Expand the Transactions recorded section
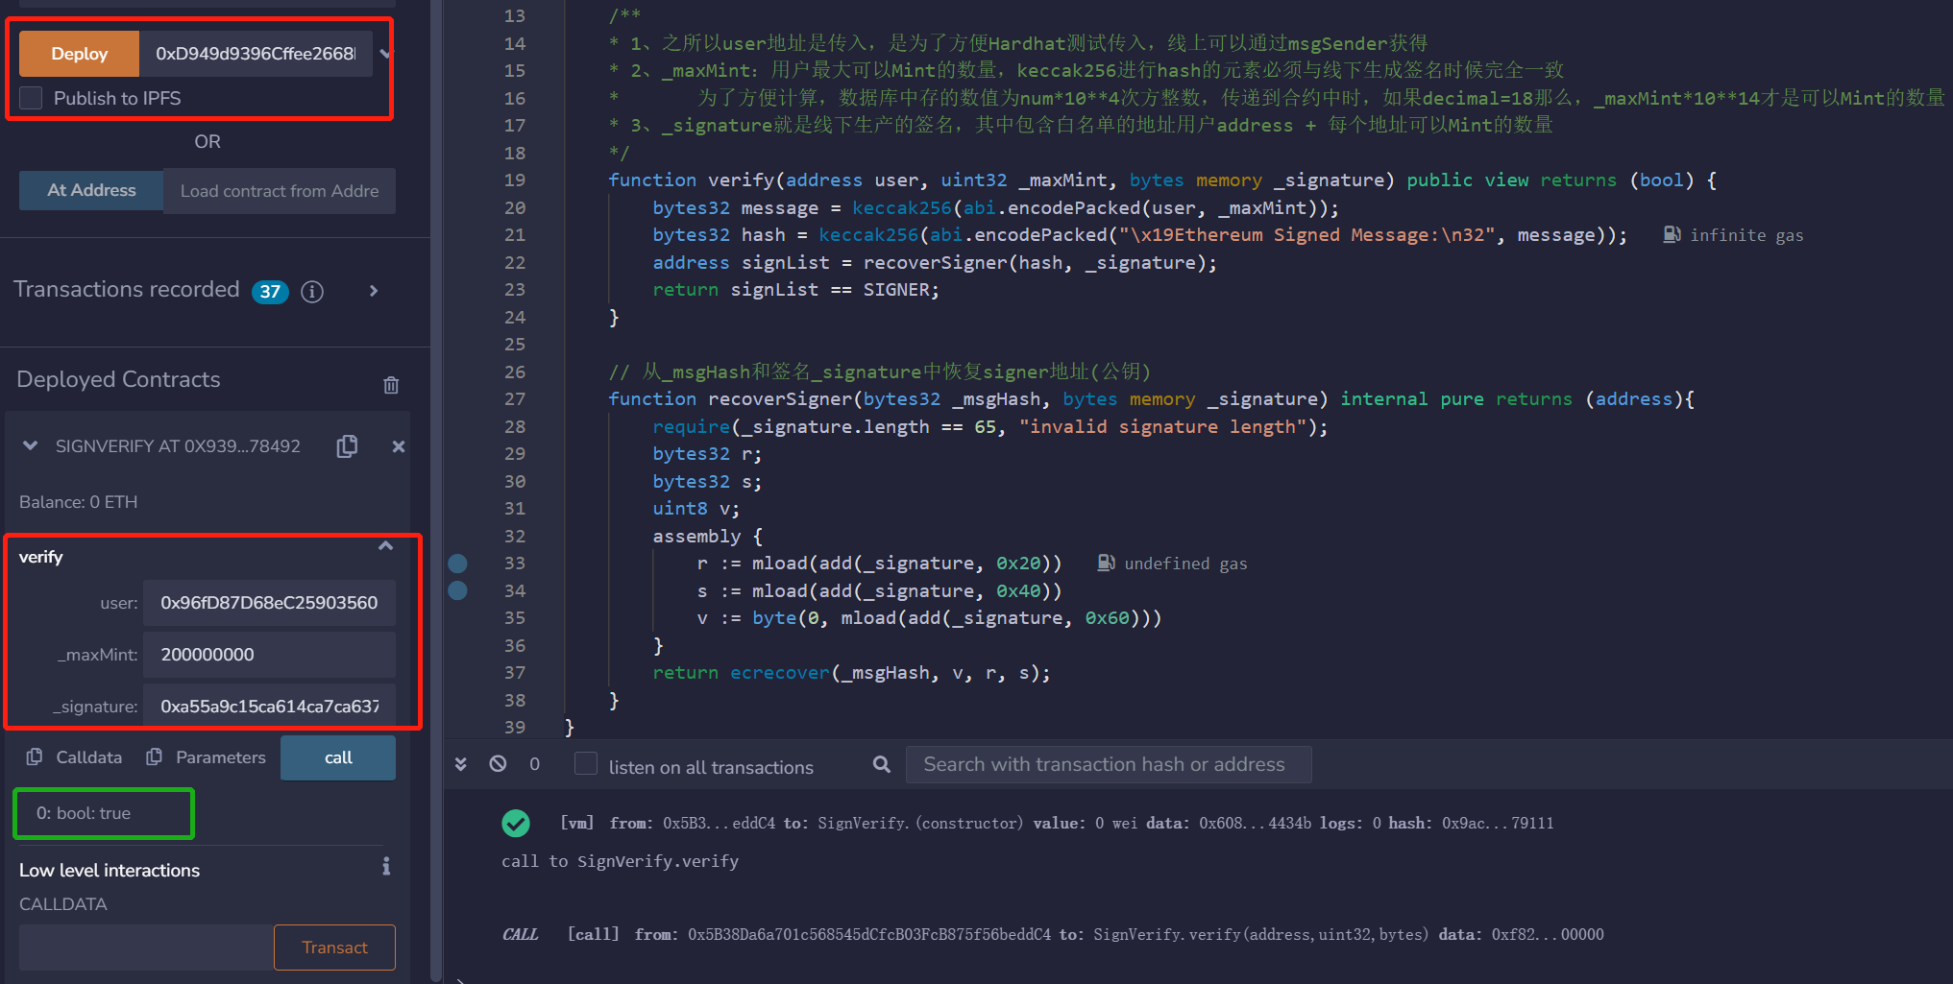This screenshot has width=1953, height=984. (x=374, y=291)
